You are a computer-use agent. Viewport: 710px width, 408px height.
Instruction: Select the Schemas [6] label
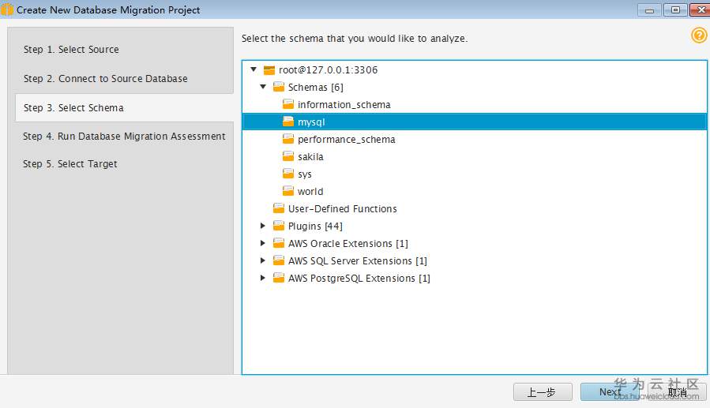pos(316,87)
